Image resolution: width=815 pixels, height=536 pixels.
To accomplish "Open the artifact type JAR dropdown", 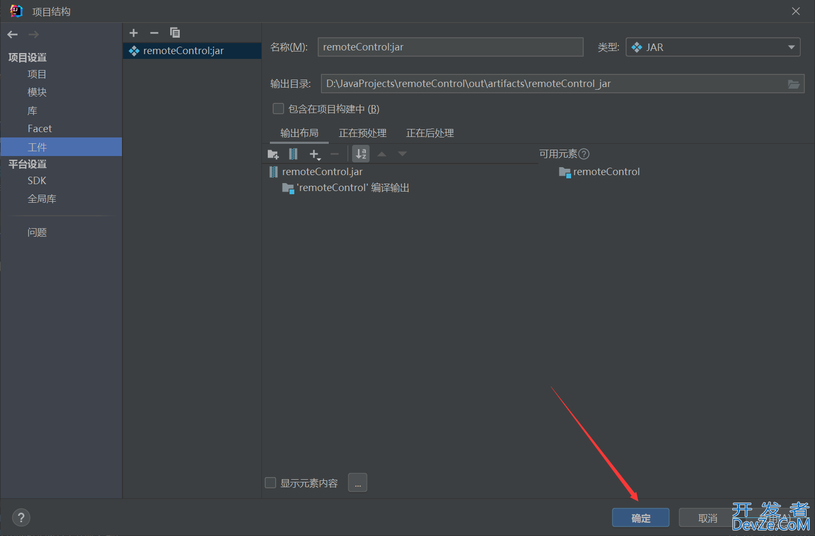I will 713,47.
